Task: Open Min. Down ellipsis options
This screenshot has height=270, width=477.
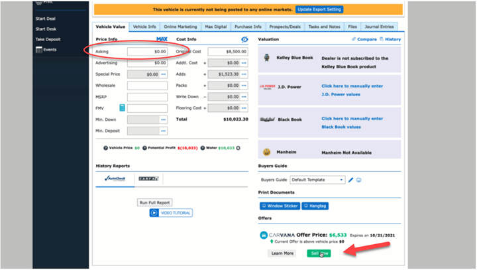Action: [x=164, y=119]
